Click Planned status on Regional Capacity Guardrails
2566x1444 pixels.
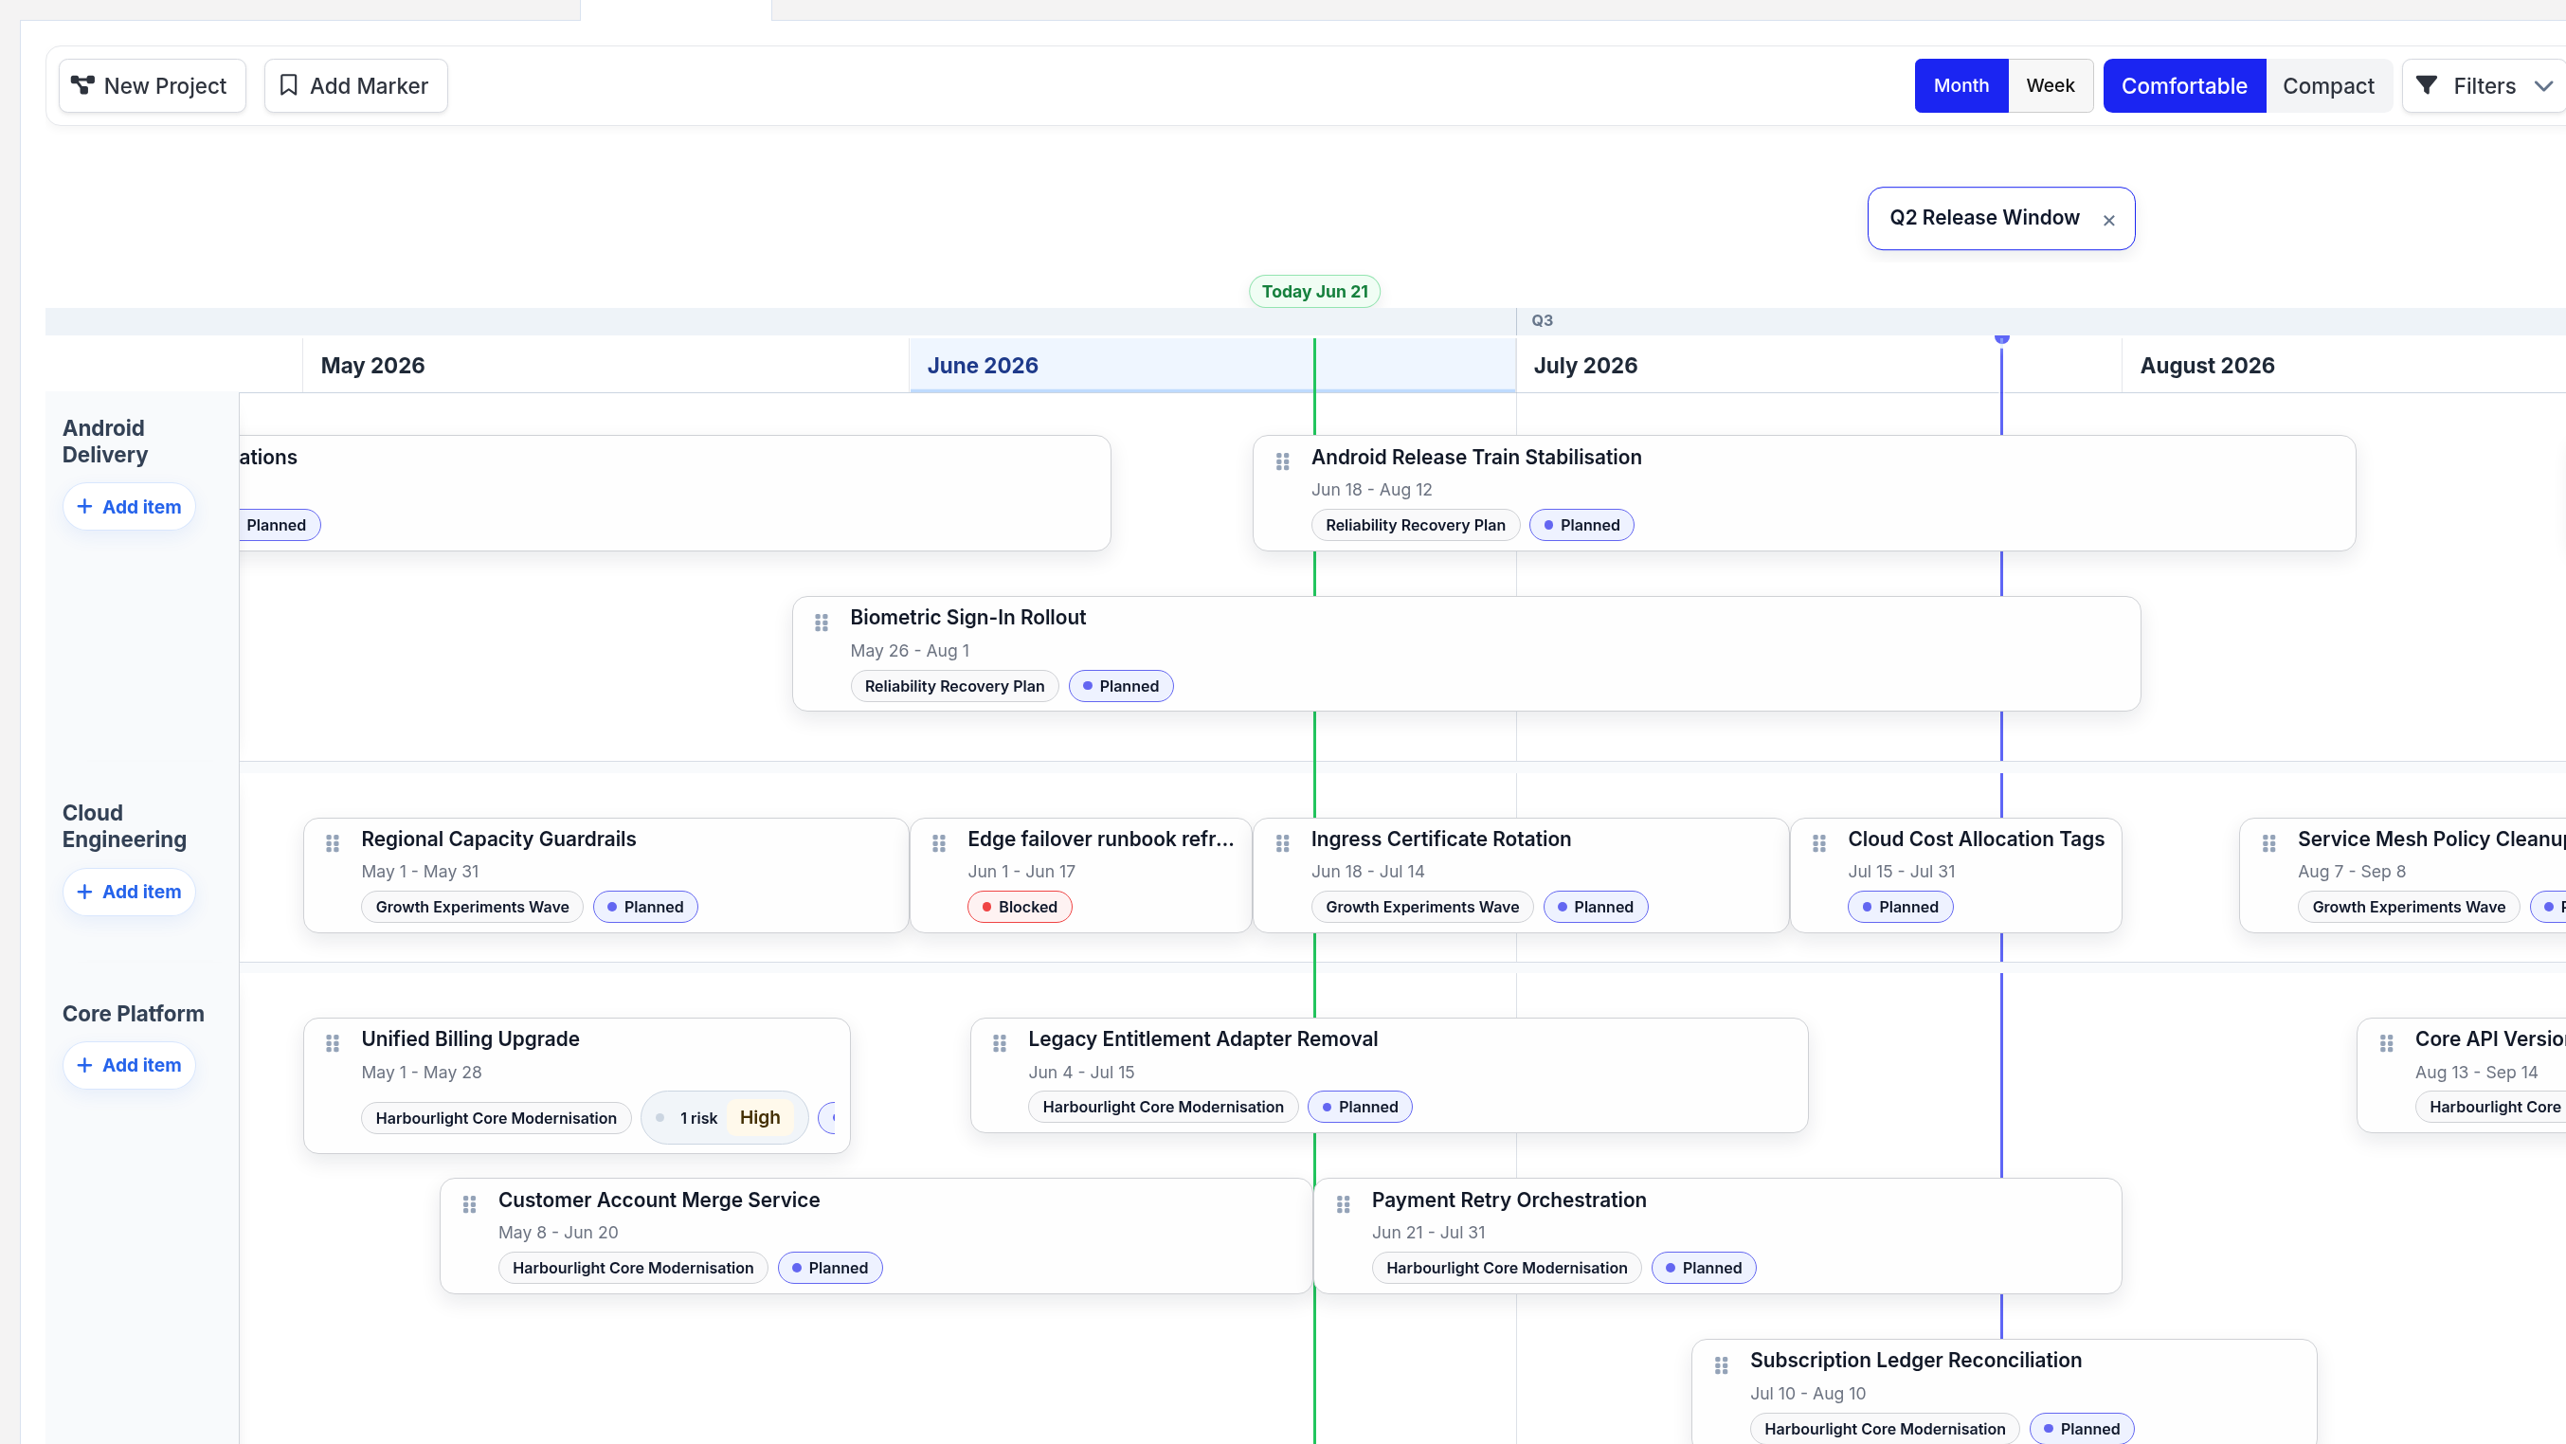coord(645,907)
